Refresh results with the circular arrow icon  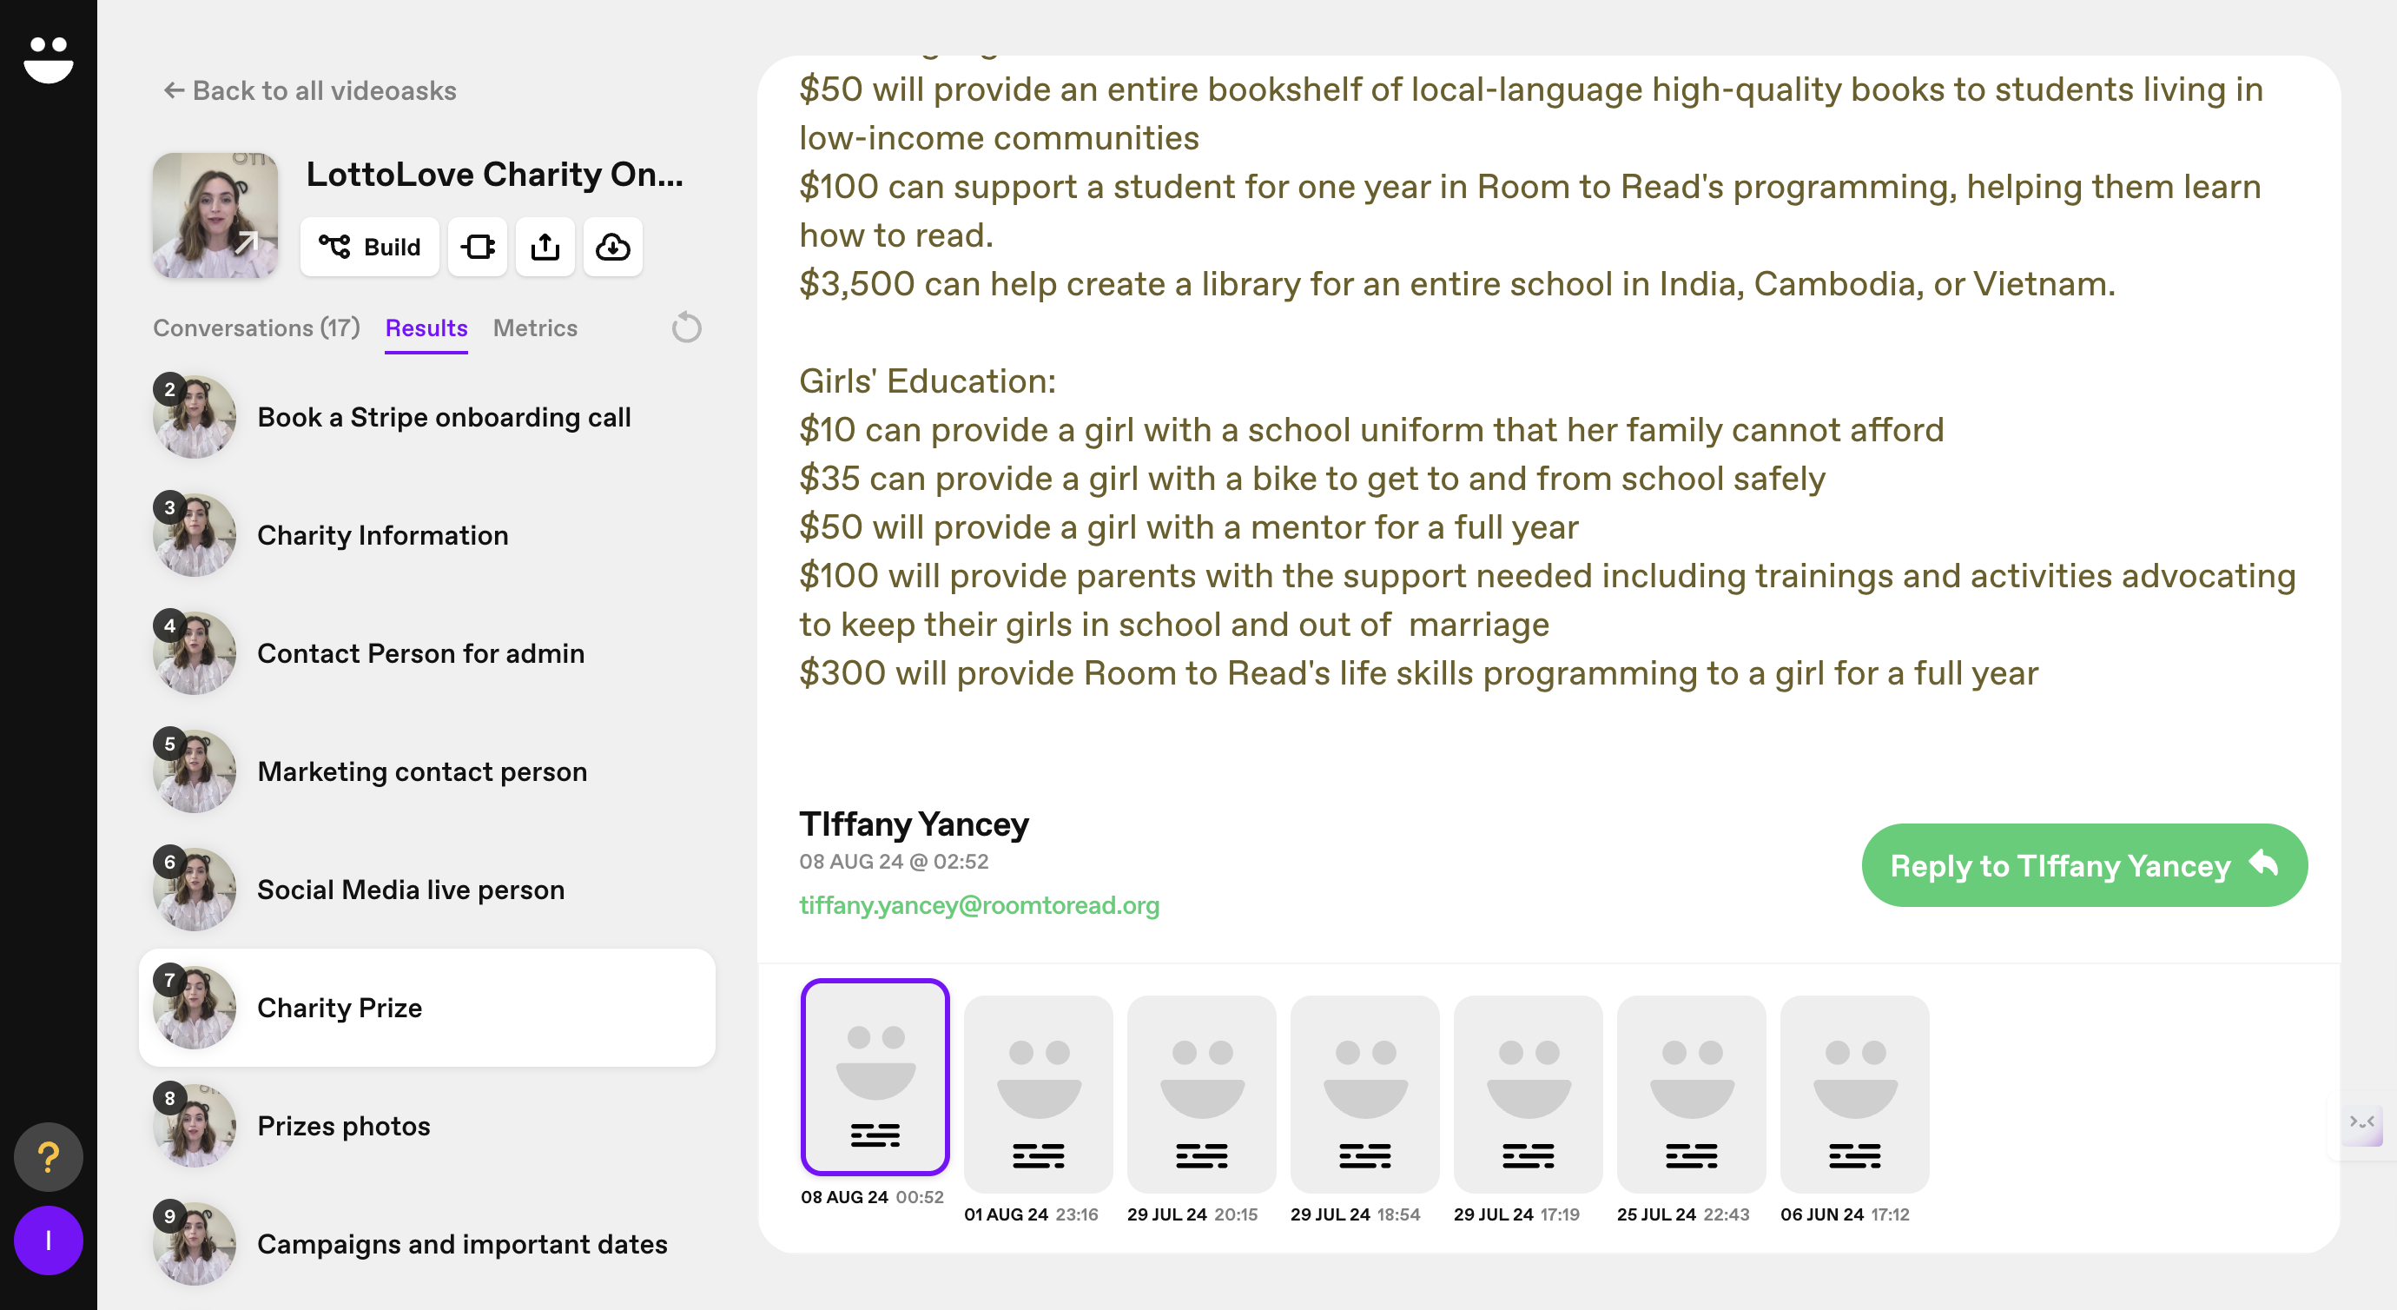click(x=687, y=327)
